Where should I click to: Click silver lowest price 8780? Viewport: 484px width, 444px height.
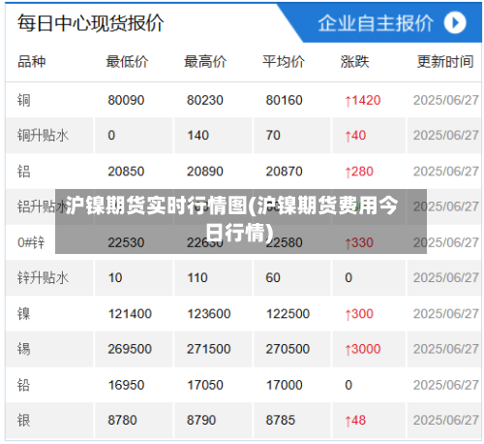(x=122, y=421)
